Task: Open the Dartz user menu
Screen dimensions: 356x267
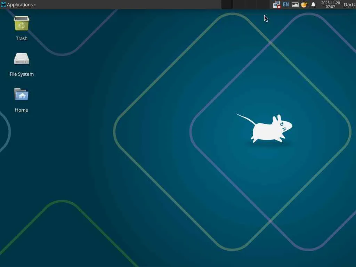Action: coord(350,5)
